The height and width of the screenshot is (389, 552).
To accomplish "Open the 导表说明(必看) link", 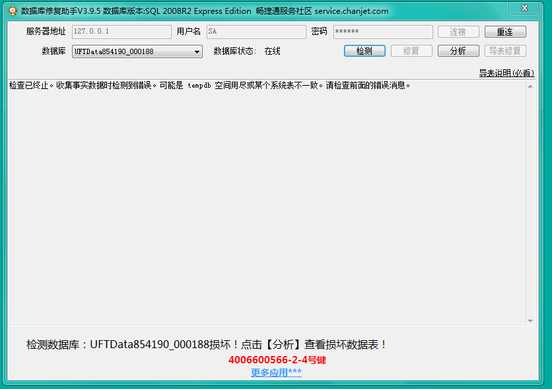I will pos(506,73).
